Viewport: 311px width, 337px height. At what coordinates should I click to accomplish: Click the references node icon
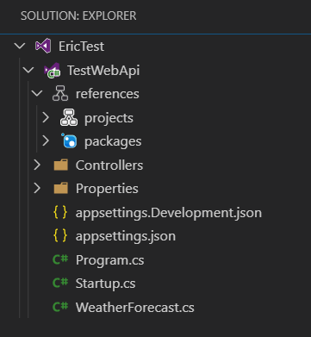pyautogui.click(x=60, y=94)
